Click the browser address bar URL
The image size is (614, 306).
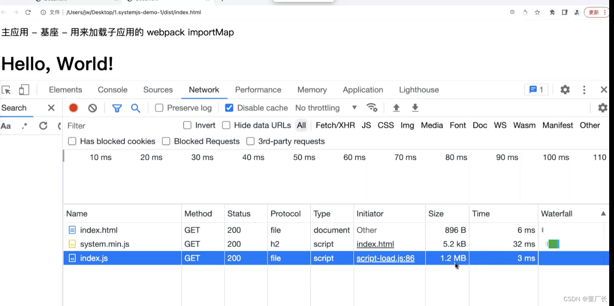pos(134,12)
